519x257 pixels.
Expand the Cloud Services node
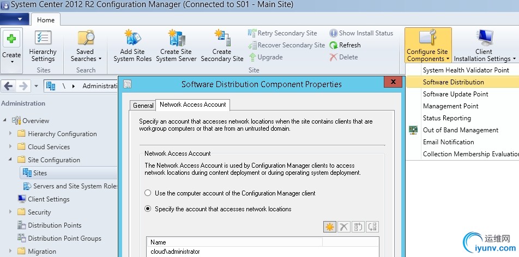click(10, 146)
